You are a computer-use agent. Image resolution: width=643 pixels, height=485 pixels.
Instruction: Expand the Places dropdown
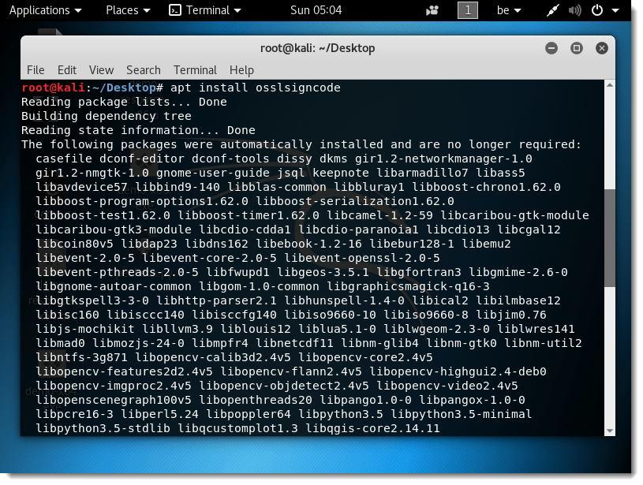point(127,10)
